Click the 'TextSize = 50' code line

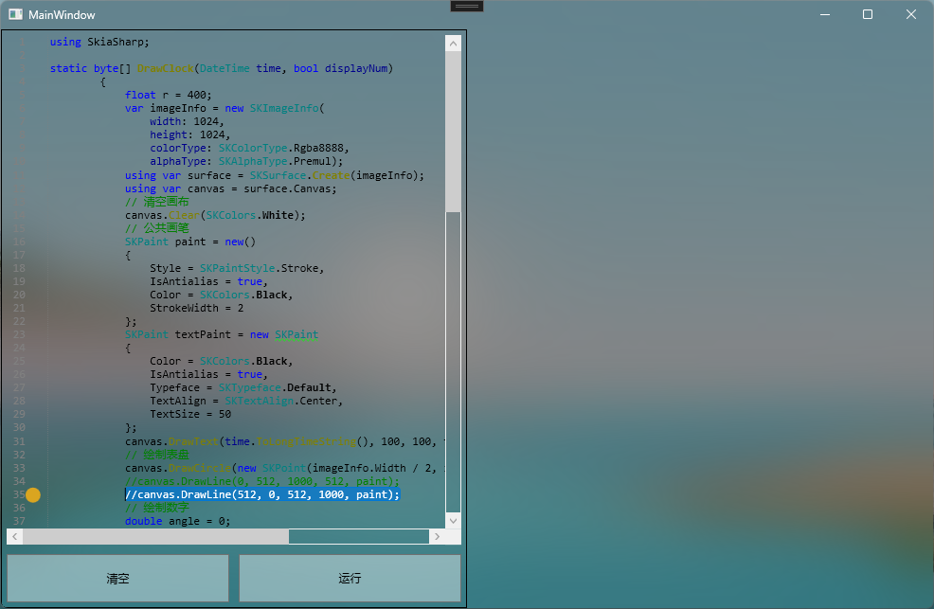coord(189,414)
